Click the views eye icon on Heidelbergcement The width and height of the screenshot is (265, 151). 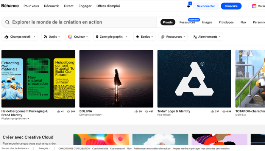pyautogui.click(x=69, y=111)
